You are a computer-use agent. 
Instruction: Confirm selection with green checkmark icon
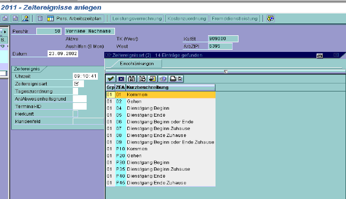click(x=111, y=79)
